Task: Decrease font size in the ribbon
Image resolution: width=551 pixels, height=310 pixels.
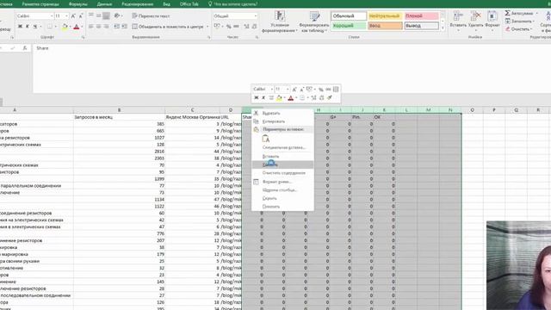Action: 80,16
